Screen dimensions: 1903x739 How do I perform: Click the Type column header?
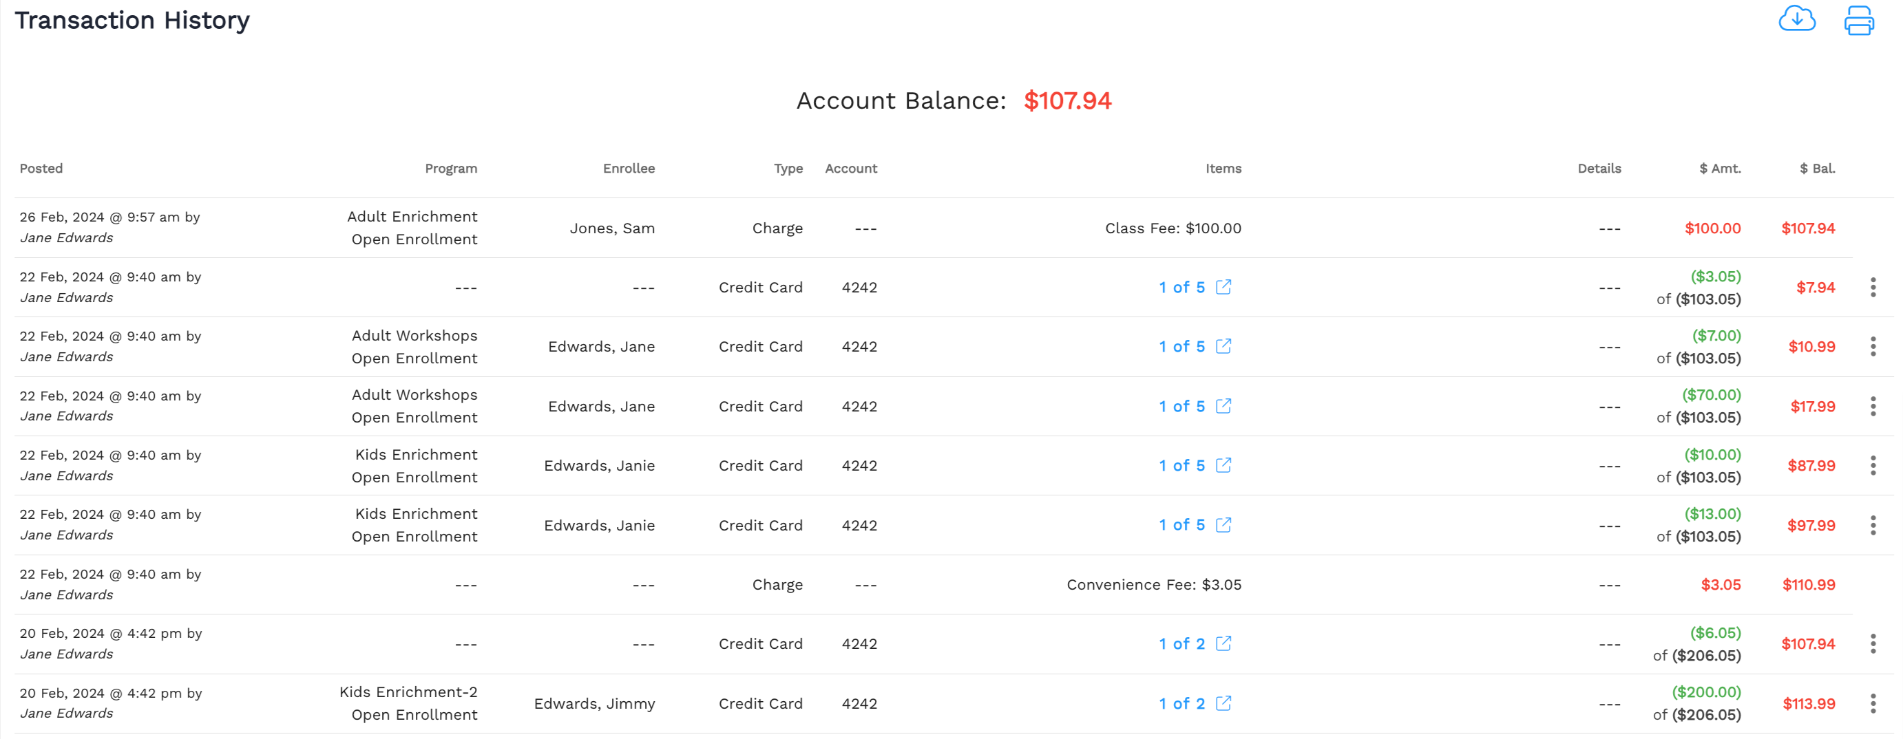tap(788, 169)
